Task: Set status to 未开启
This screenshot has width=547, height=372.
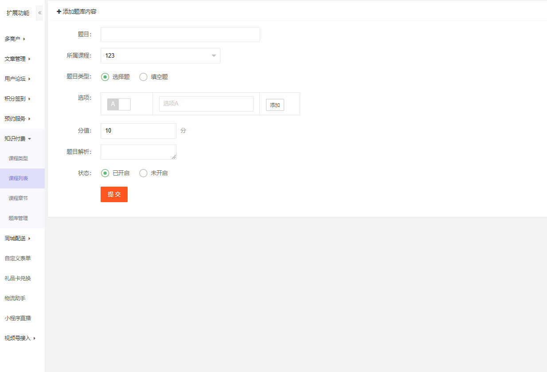Action: tap(143, 173)
